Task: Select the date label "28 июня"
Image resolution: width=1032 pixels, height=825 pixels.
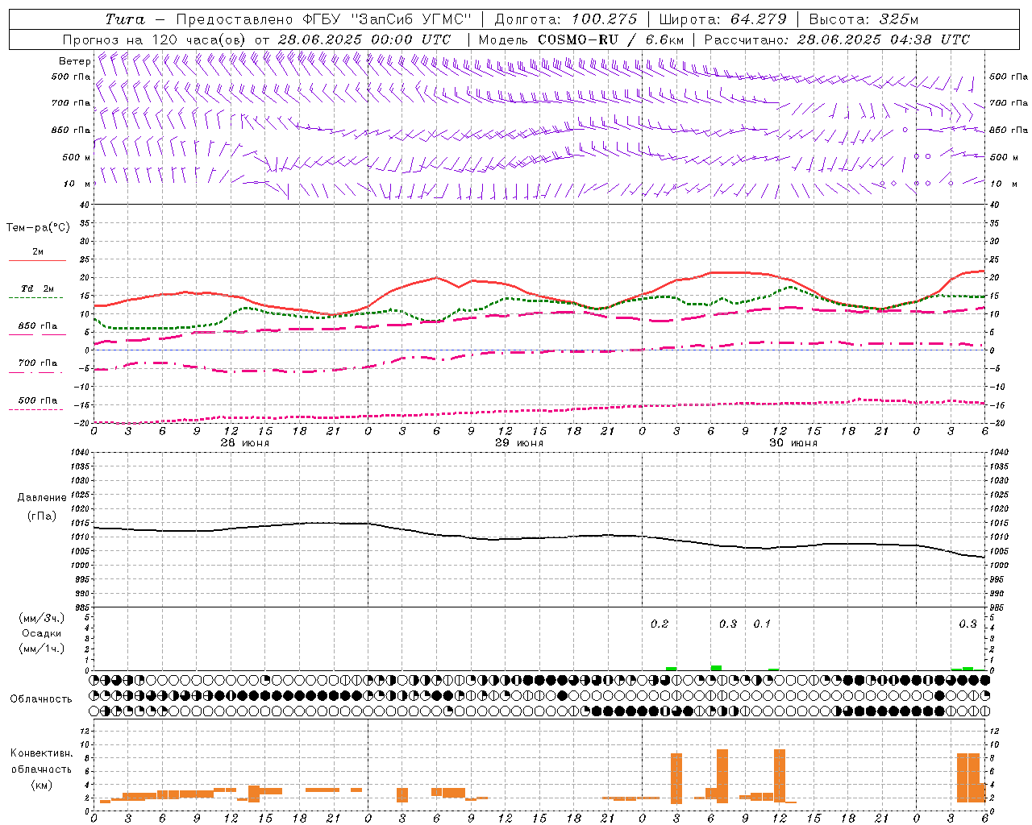Action: [x=245, y=443]
